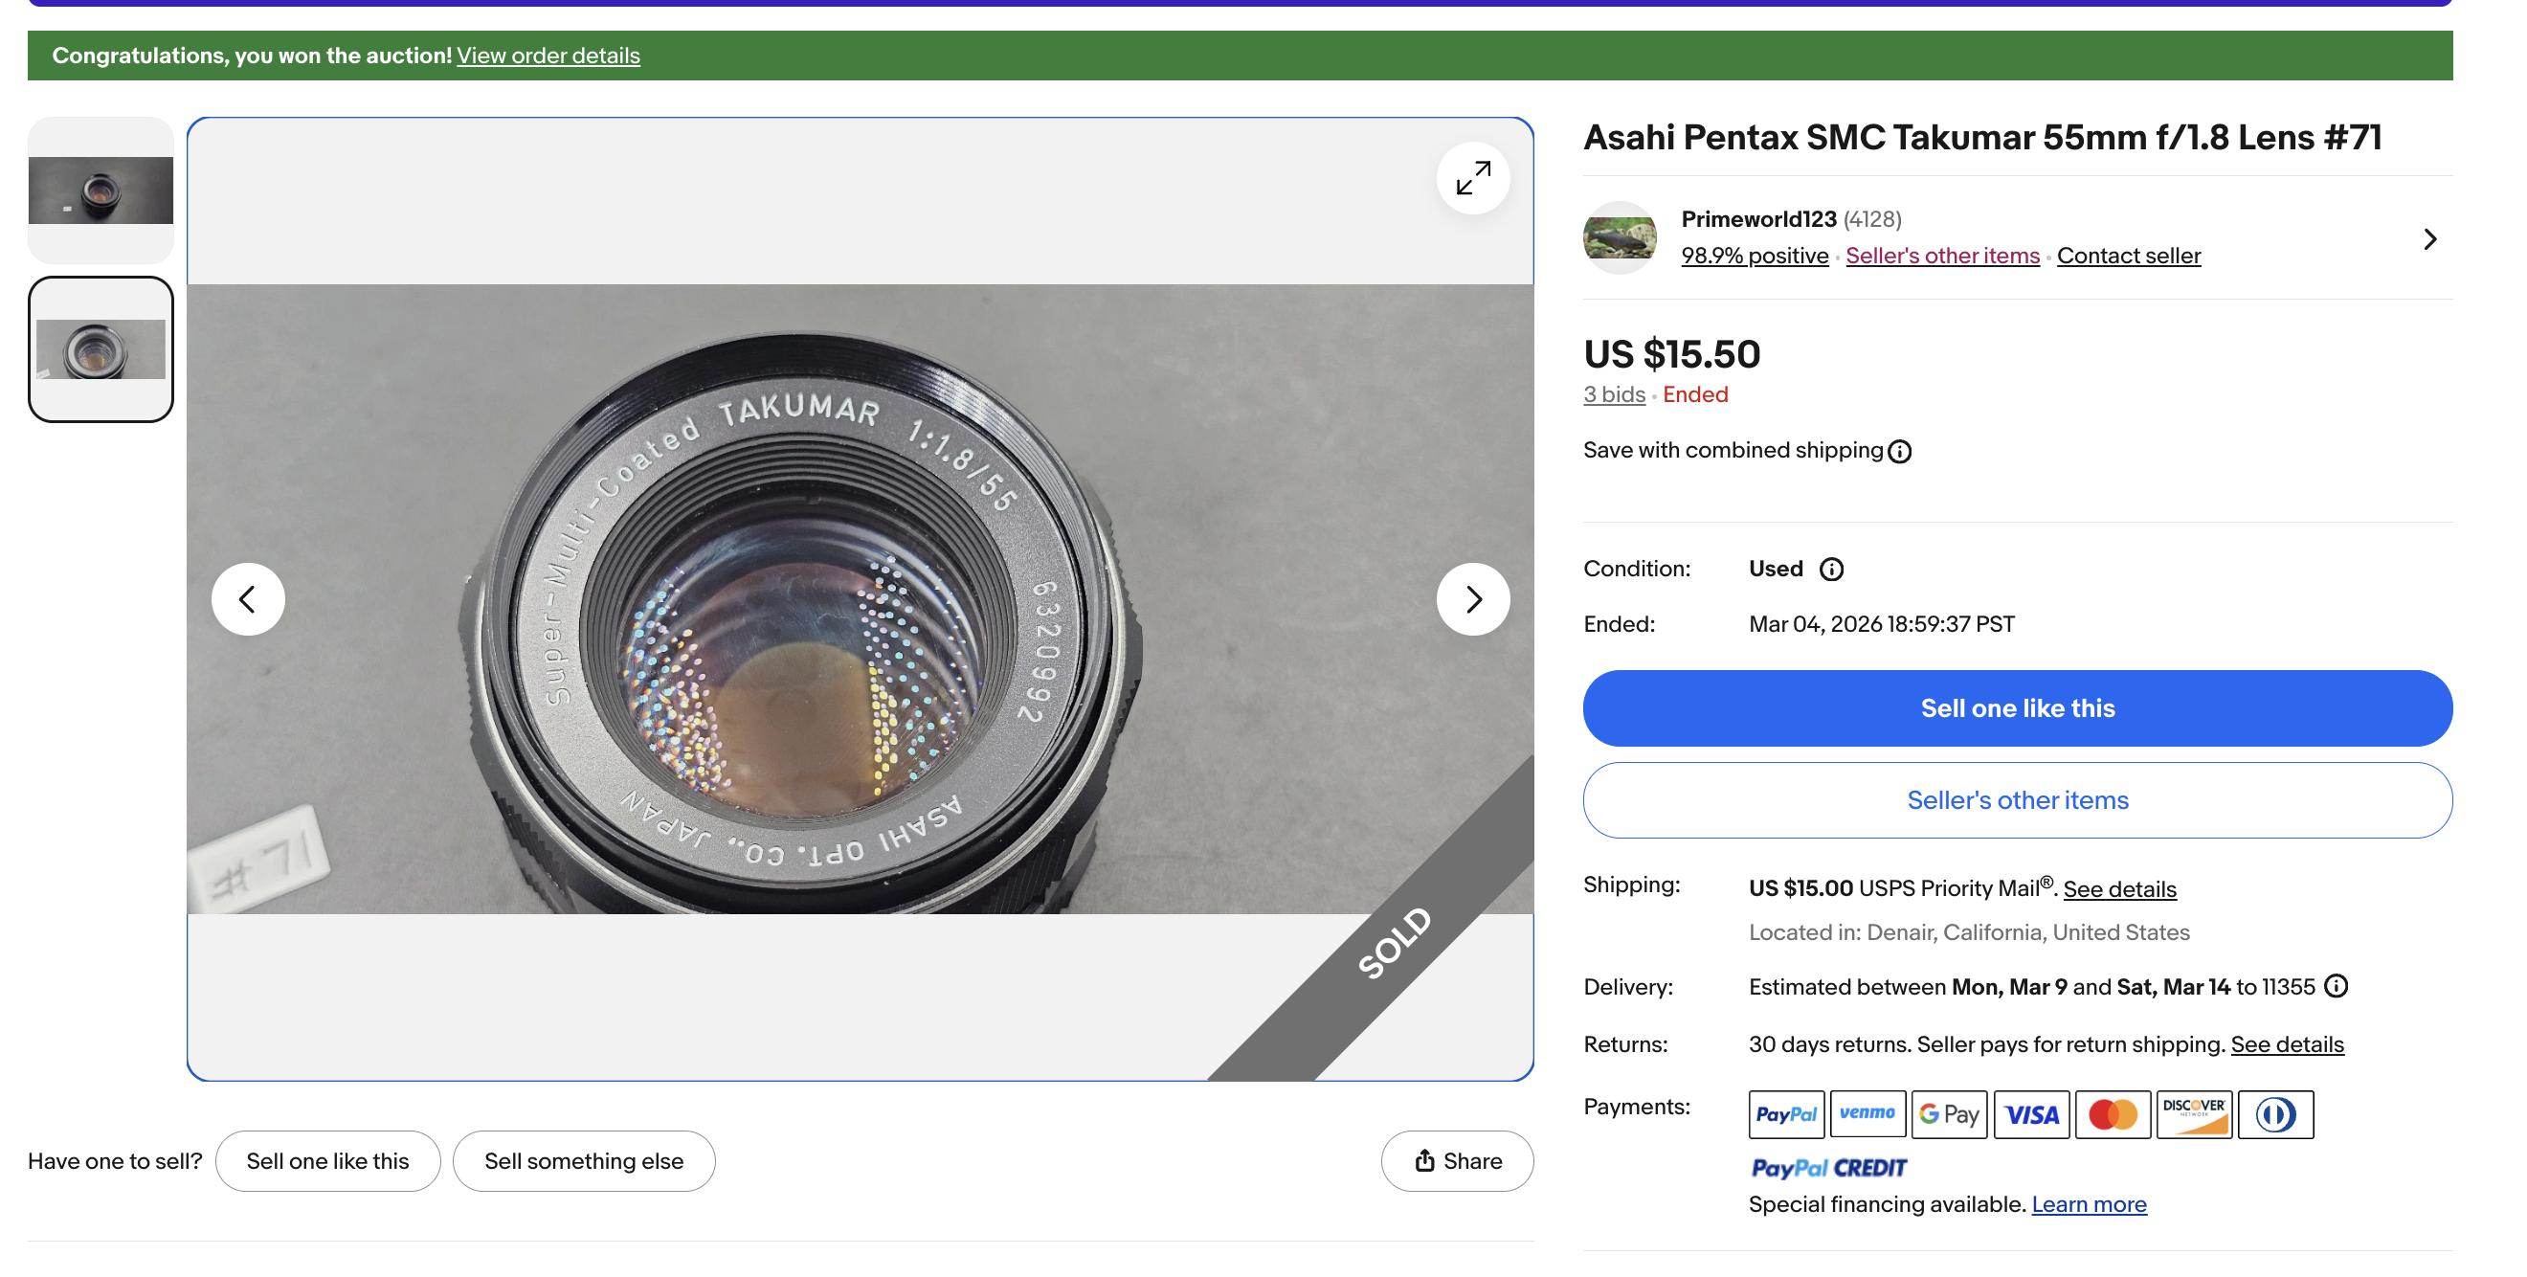Go to previous image with left arrow
Screen dimensions: 2527x1277
coord(248,598)
